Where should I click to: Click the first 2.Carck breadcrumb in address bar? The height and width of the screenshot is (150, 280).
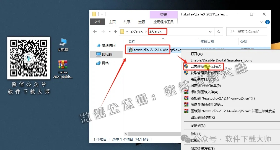pos(136,31)
